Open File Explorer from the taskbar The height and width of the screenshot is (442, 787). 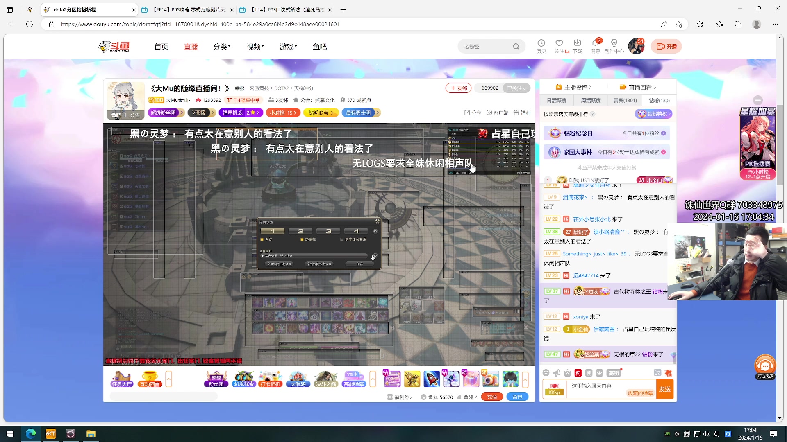(91, 434)
